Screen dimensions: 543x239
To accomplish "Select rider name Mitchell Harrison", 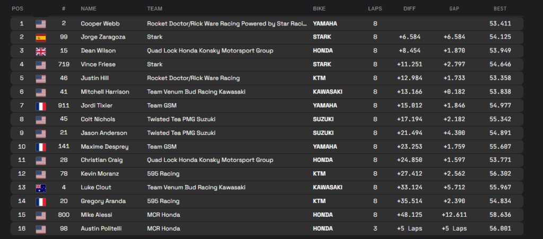I will pyautogui.click(x=105, y=92).
